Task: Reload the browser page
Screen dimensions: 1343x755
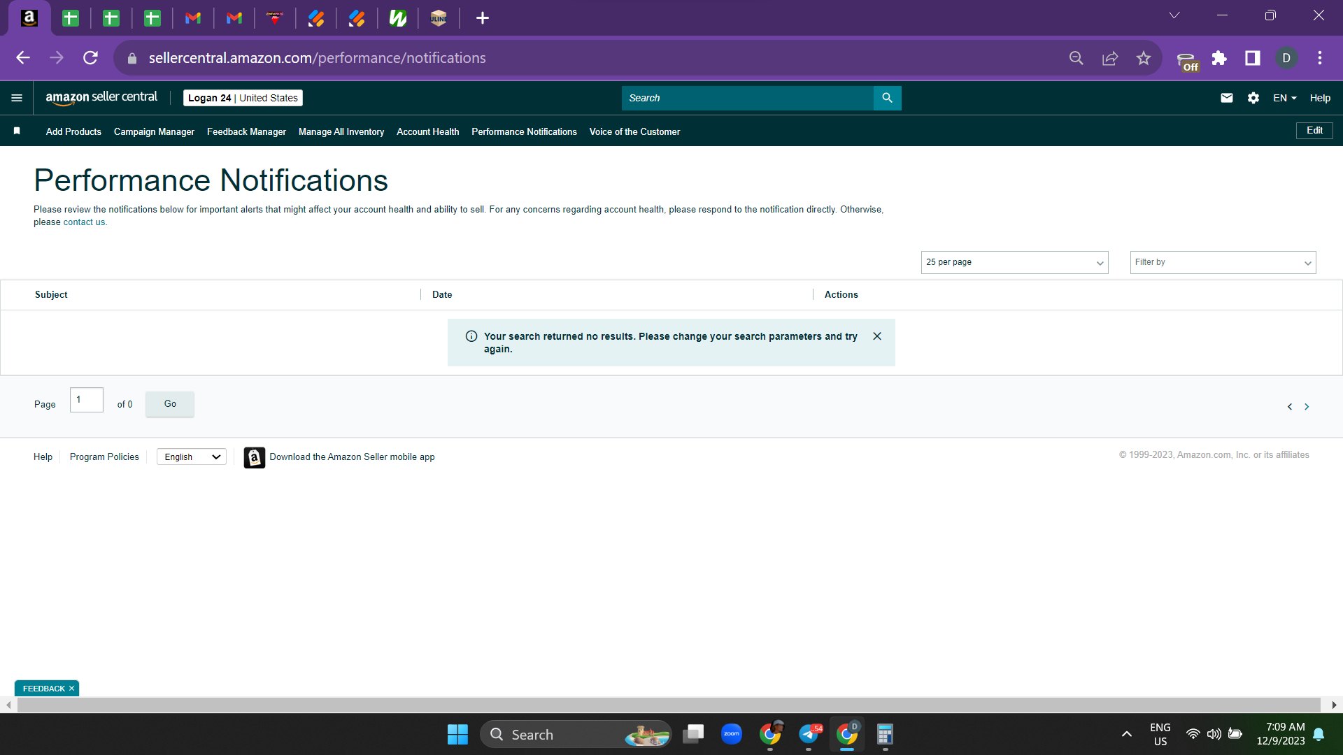Action: [x=90, y=58]
